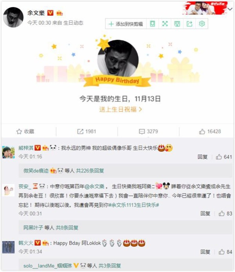Open 余文樂 profile avatar at top left
Screen dimensions: 235x272
(x=13, y=17)
